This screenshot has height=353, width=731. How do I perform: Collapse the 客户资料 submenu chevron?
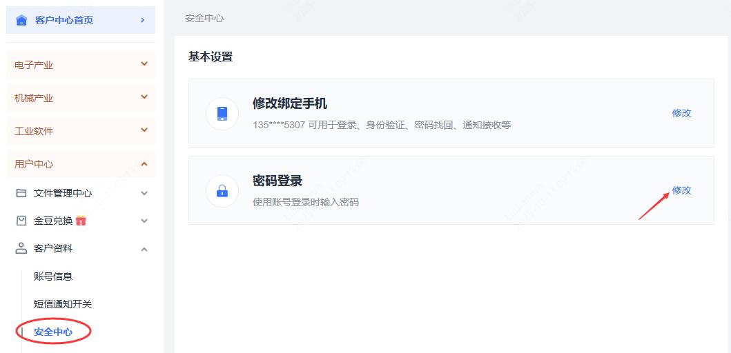(x=144, y=249)
